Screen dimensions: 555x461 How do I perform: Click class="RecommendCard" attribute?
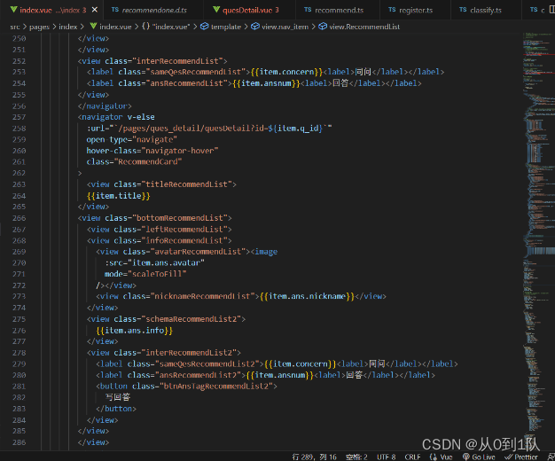[x=134, y=162]
